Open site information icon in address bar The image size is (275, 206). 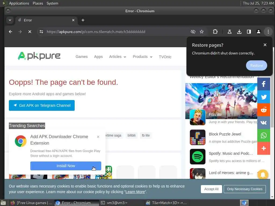coord(41,32)
